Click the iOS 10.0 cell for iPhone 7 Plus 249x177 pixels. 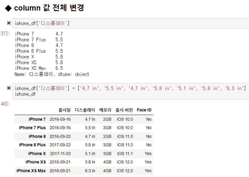coord(125,128)
